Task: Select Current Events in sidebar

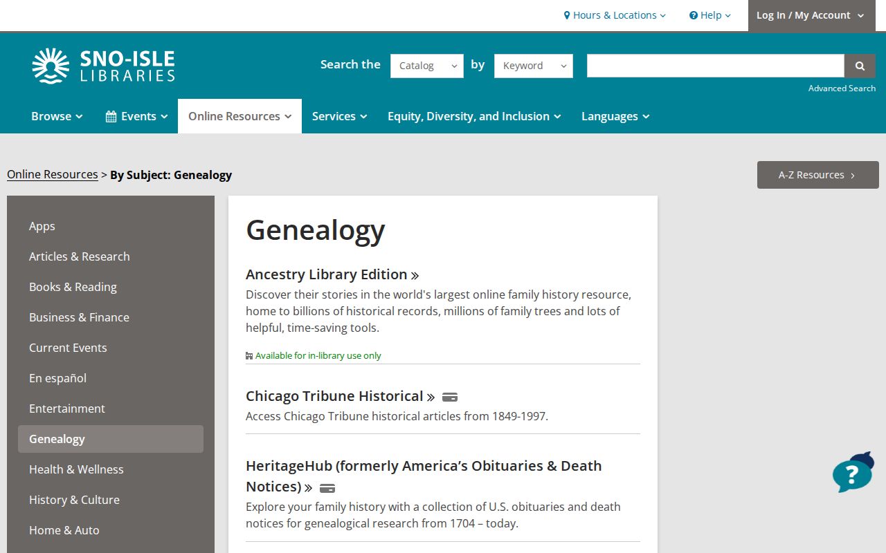Action: [x=111, y=348]
